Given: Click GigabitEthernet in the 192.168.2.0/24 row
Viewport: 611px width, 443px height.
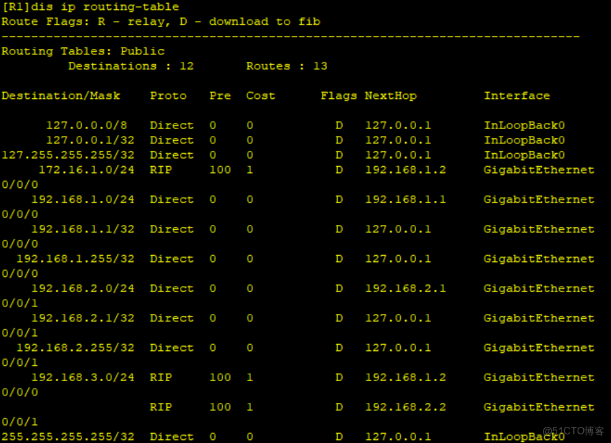Looking at the screenshot, I should [539, 289].
